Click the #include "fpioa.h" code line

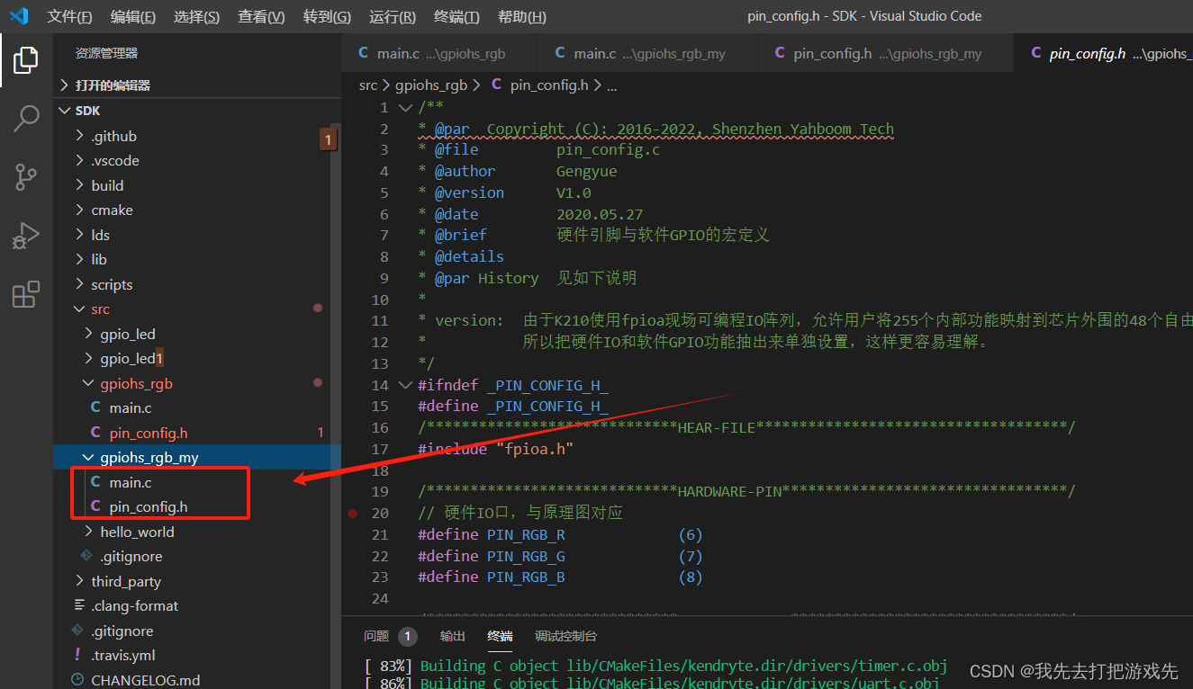pos(496,449)
